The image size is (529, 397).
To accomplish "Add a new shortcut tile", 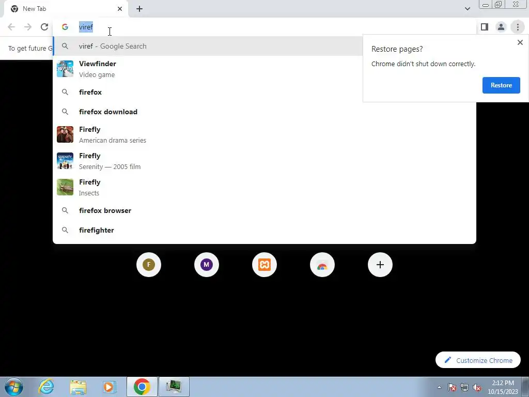I will point(380,265).
